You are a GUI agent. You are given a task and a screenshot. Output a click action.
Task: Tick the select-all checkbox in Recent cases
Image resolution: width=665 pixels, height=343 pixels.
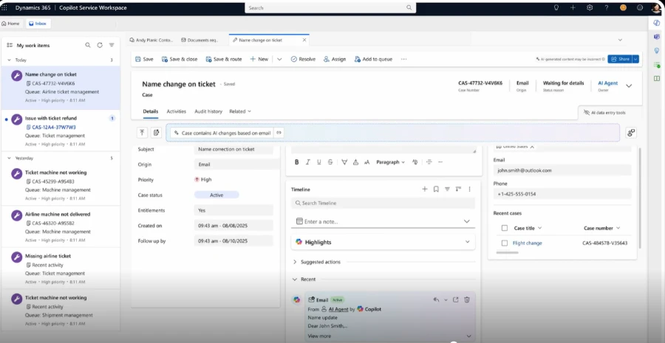point(505,228)
